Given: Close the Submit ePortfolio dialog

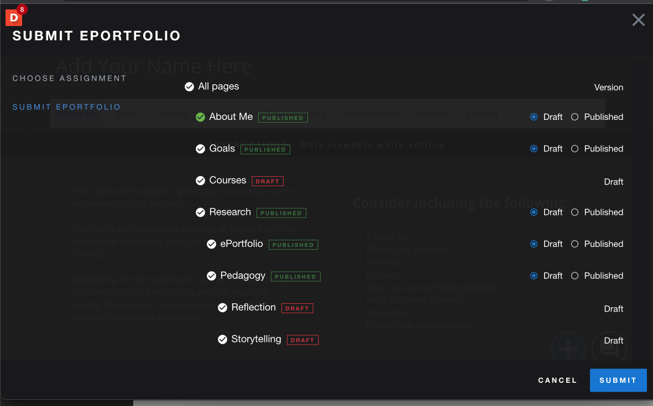Looking at the screenshot, I should tap(638, 20).
